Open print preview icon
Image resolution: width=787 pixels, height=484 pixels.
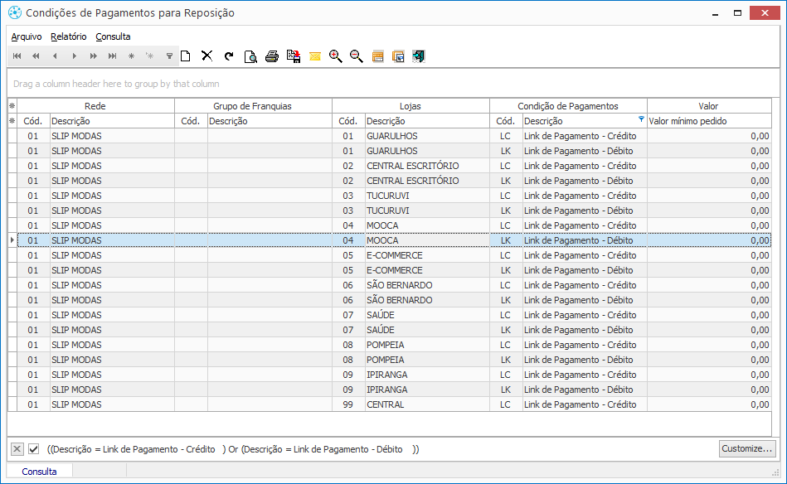[250, 56]
